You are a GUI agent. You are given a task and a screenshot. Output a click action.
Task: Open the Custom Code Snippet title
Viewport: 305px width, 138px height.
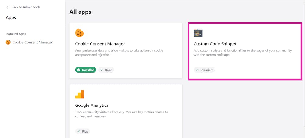(x=215, y=44)
